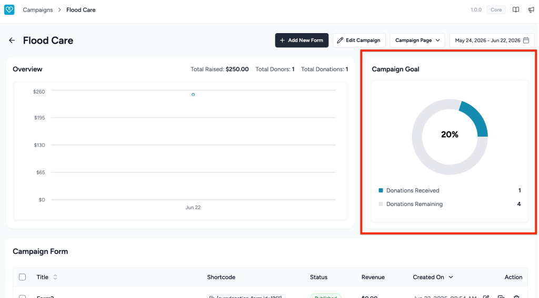
Task: Click the Flood Care breadcrumb item
Action: click(x=81, y=9)
